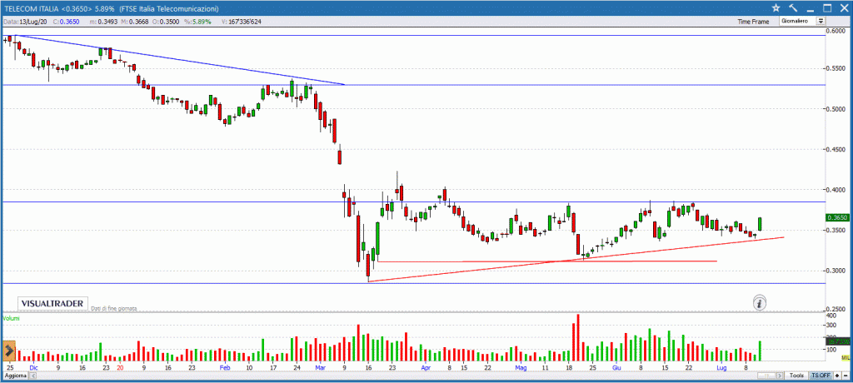
Task: Click the VISUALTRADER logo box
Action: pyautogui.click(x=52, y=304)
